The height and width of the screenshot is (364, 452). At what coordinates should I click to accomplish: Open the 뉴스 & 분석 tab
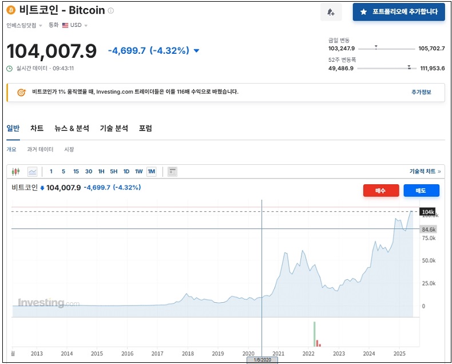click(72, 128)
